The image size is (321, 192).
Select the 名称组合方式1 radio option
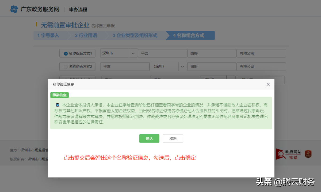(66, 53)
